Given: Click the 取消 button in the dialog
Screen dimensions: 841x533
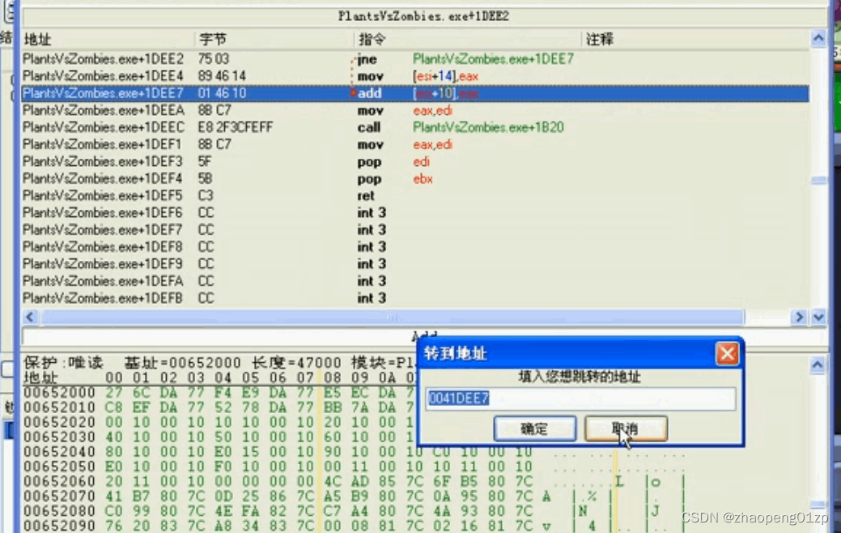Looking at the screenshot, I should [626, 429].
